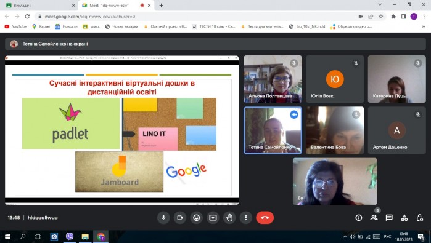Viewport: 431px width, 243px height.
Task: Switch to the Викладачі browser tab
Action: [x=40, y=5]
